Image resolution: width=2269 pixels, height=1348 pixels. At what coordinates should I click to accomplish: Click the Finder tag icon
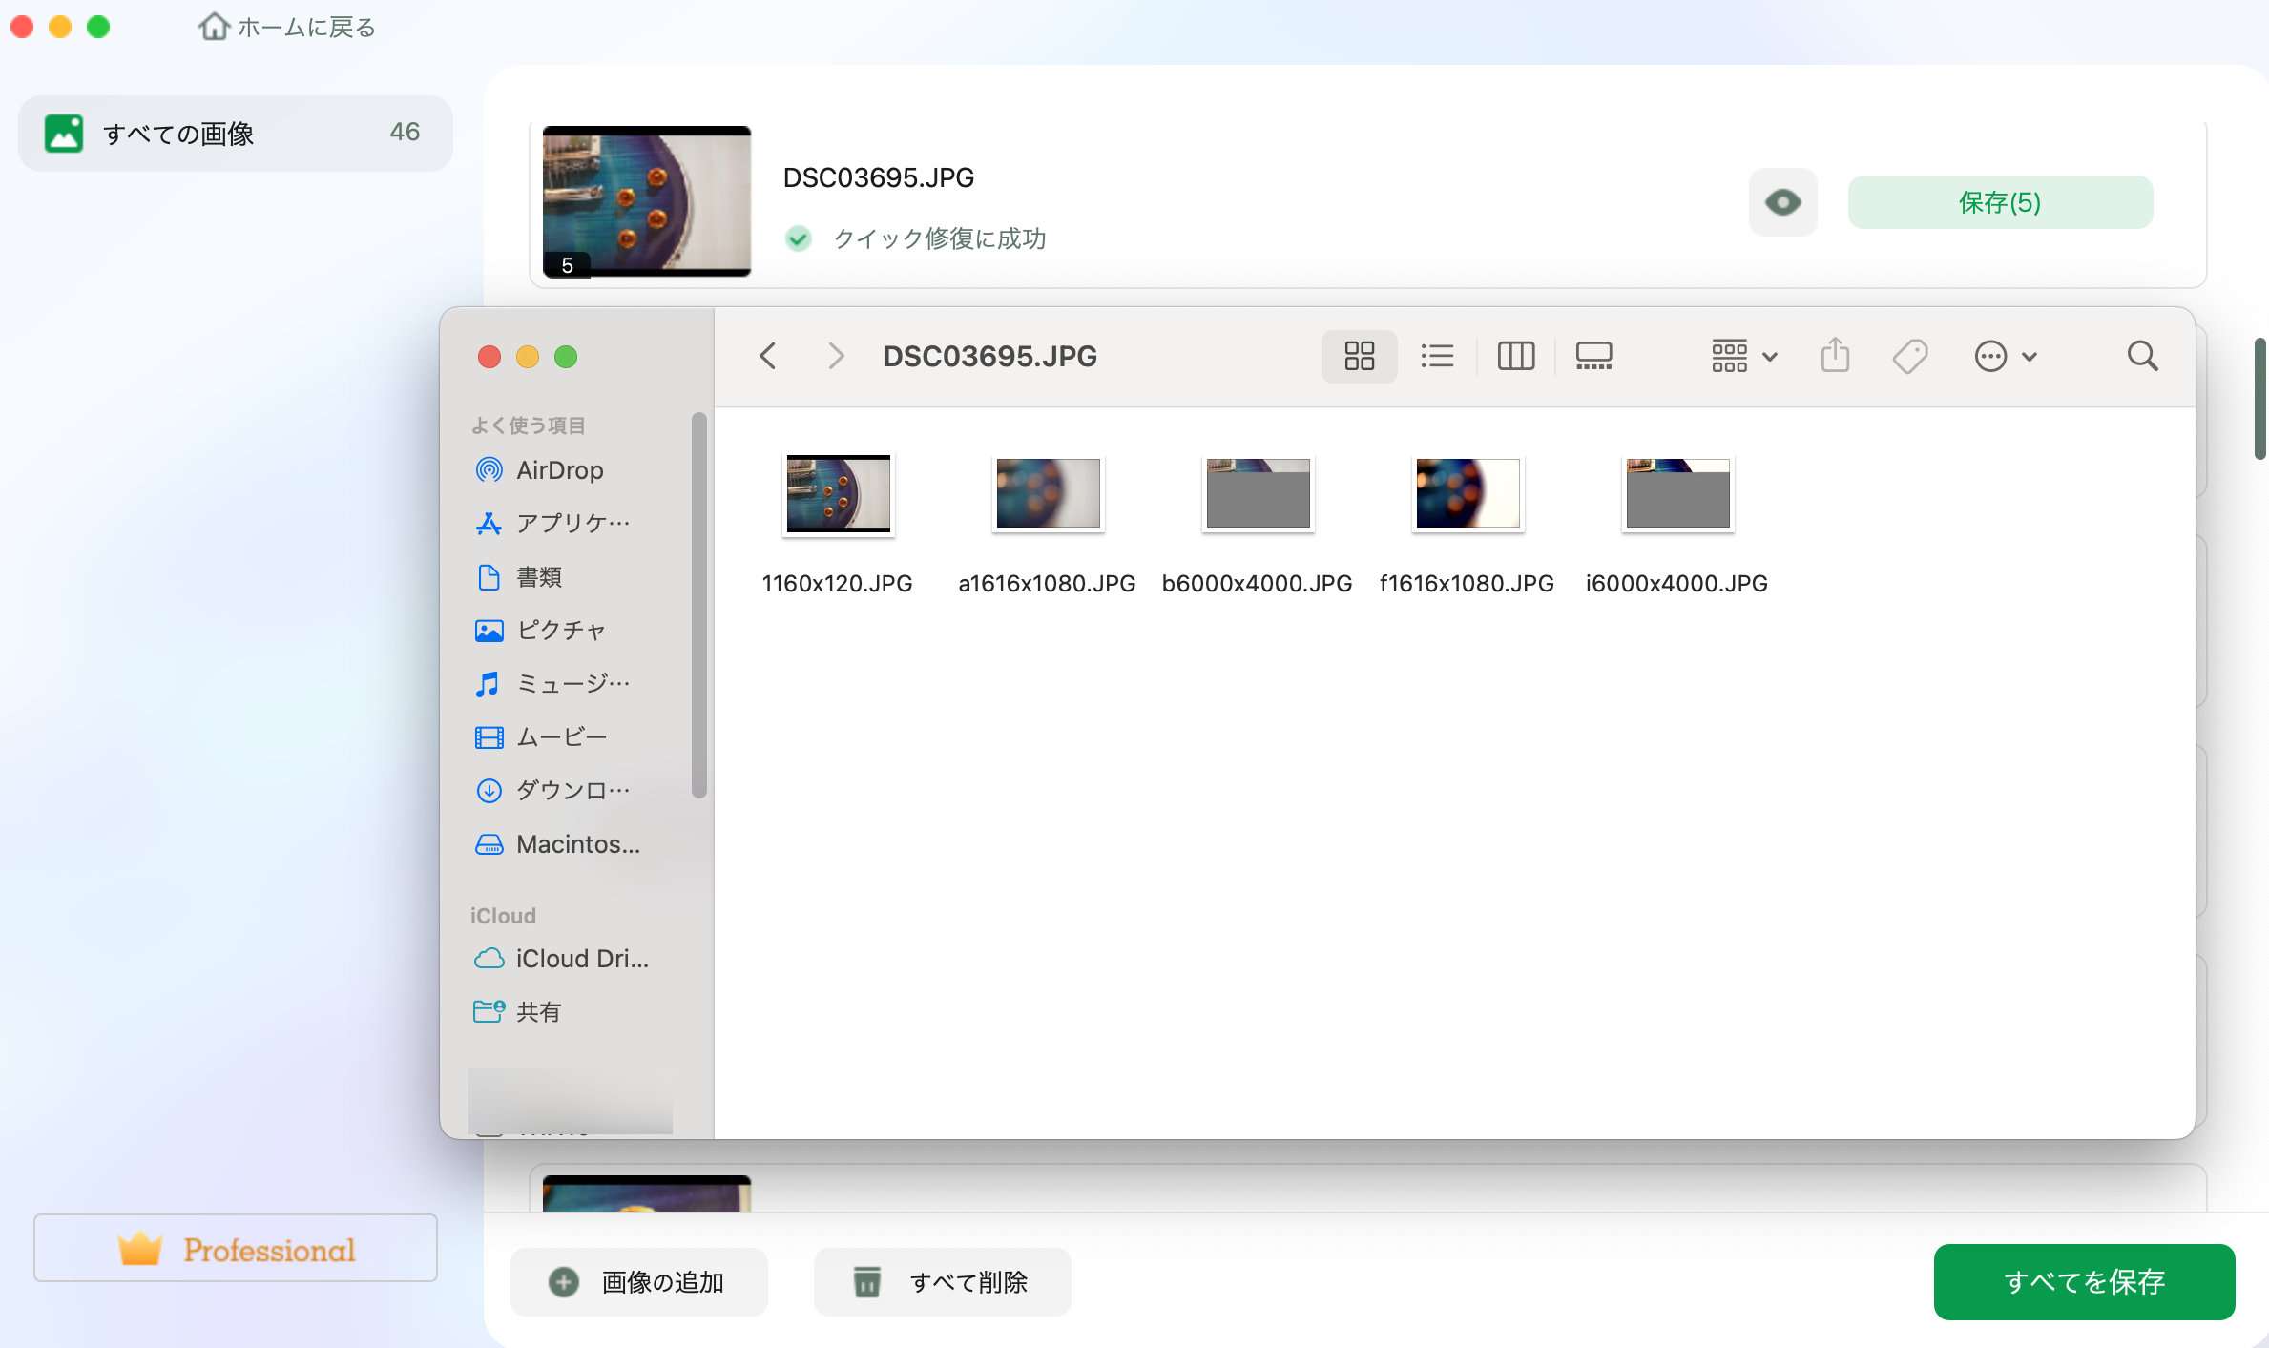tap(1909, 357)
